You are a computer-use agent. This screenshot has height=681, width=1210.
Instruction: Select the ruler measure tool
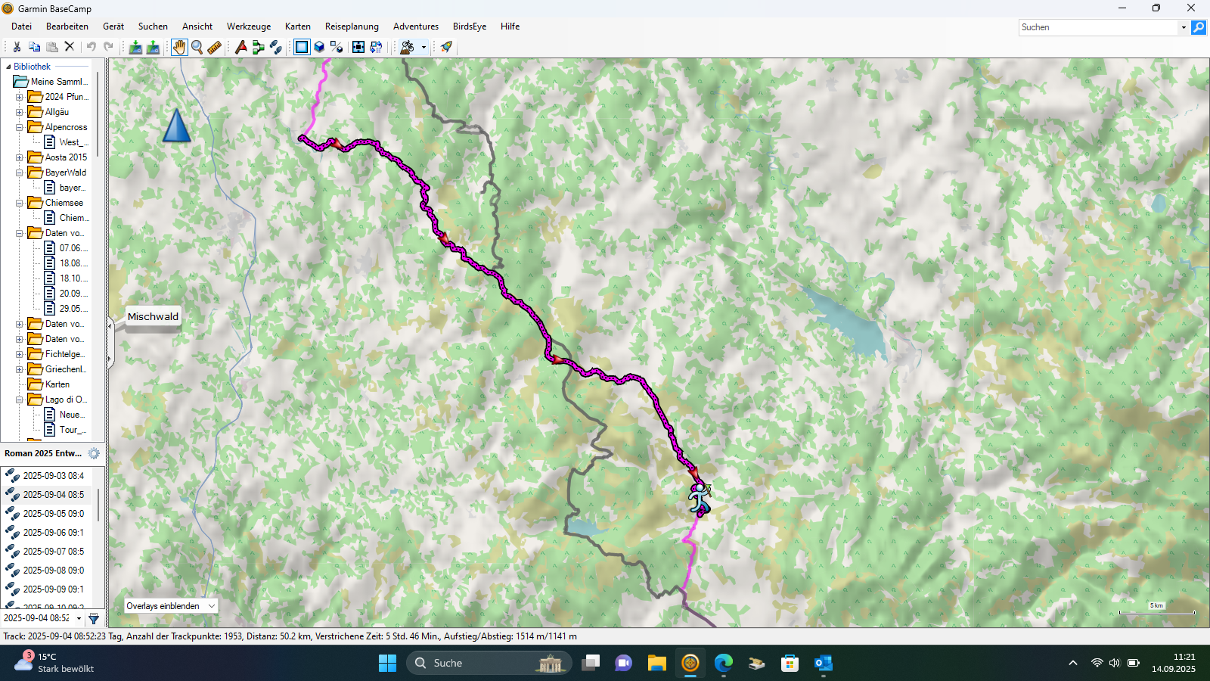(215, 47)
